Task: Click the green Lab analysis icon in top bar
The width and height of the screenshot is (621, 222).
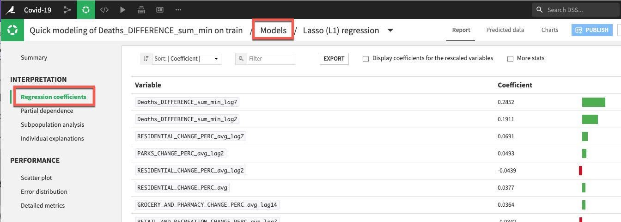Action: click(85, 10)
